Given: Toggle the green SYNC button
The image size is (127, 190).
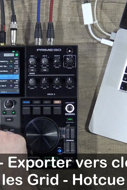Looking at the screenshot, I should click(x=70, y=119).
